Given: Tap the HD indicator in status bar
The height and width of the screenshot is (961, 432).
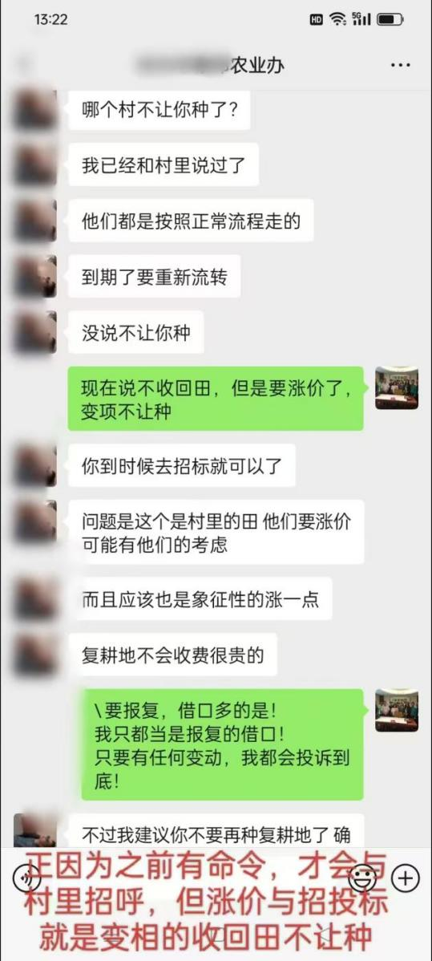Looking at the screenshot, I should tap(317, 19).
